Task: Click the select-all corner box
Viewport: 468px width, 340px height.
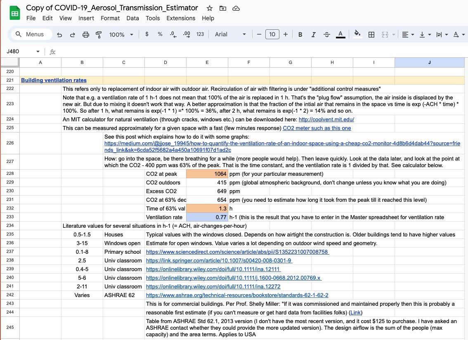Action: [x=10, y=62]
